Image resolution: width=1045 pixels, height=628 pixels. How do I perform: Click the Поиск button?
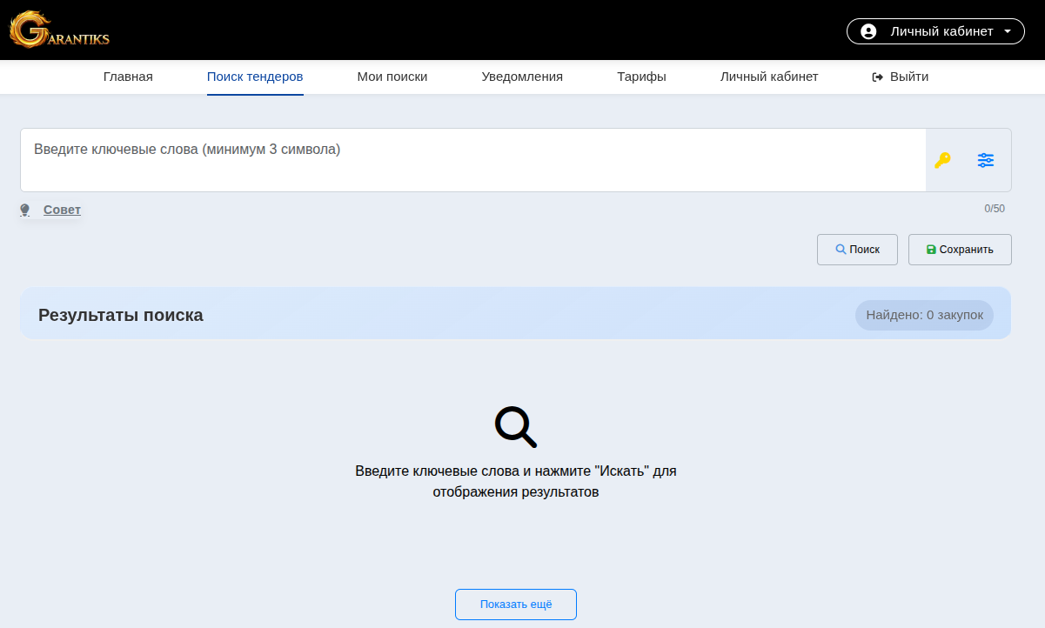[857, 250]
